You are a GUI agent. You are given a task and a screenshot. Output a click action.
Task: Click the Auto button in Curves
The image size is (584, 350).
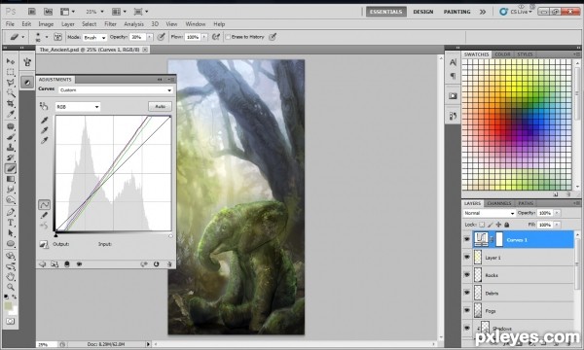tap(161, 106)
